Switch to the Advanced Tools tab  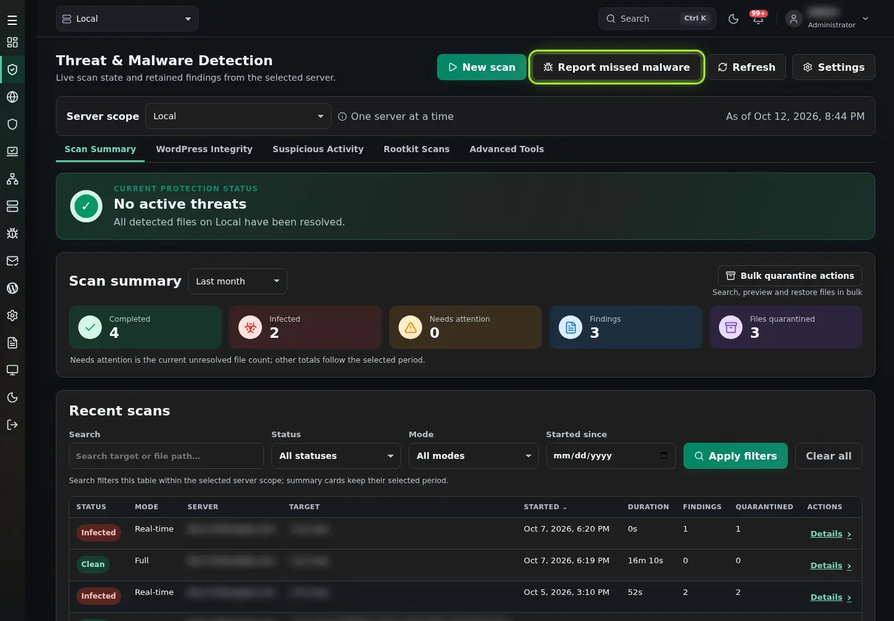[x=507, y=149]
